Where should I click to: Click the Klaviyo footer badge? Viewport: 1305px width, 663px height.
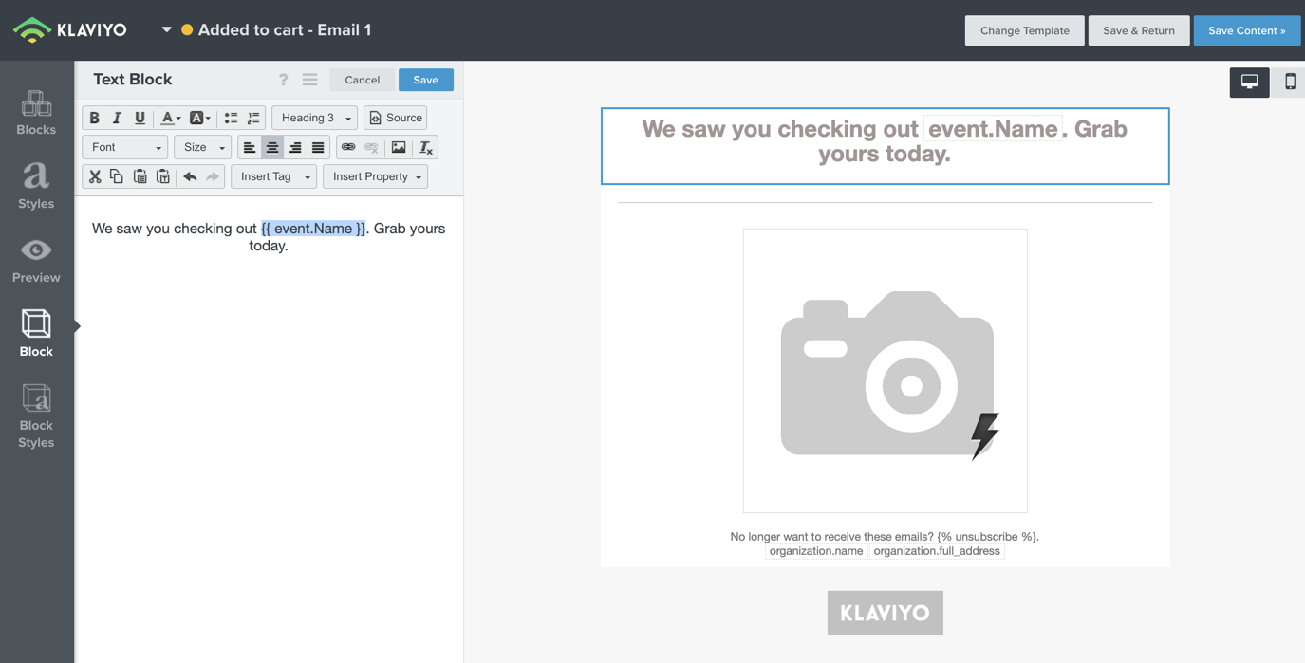point(886,613)
